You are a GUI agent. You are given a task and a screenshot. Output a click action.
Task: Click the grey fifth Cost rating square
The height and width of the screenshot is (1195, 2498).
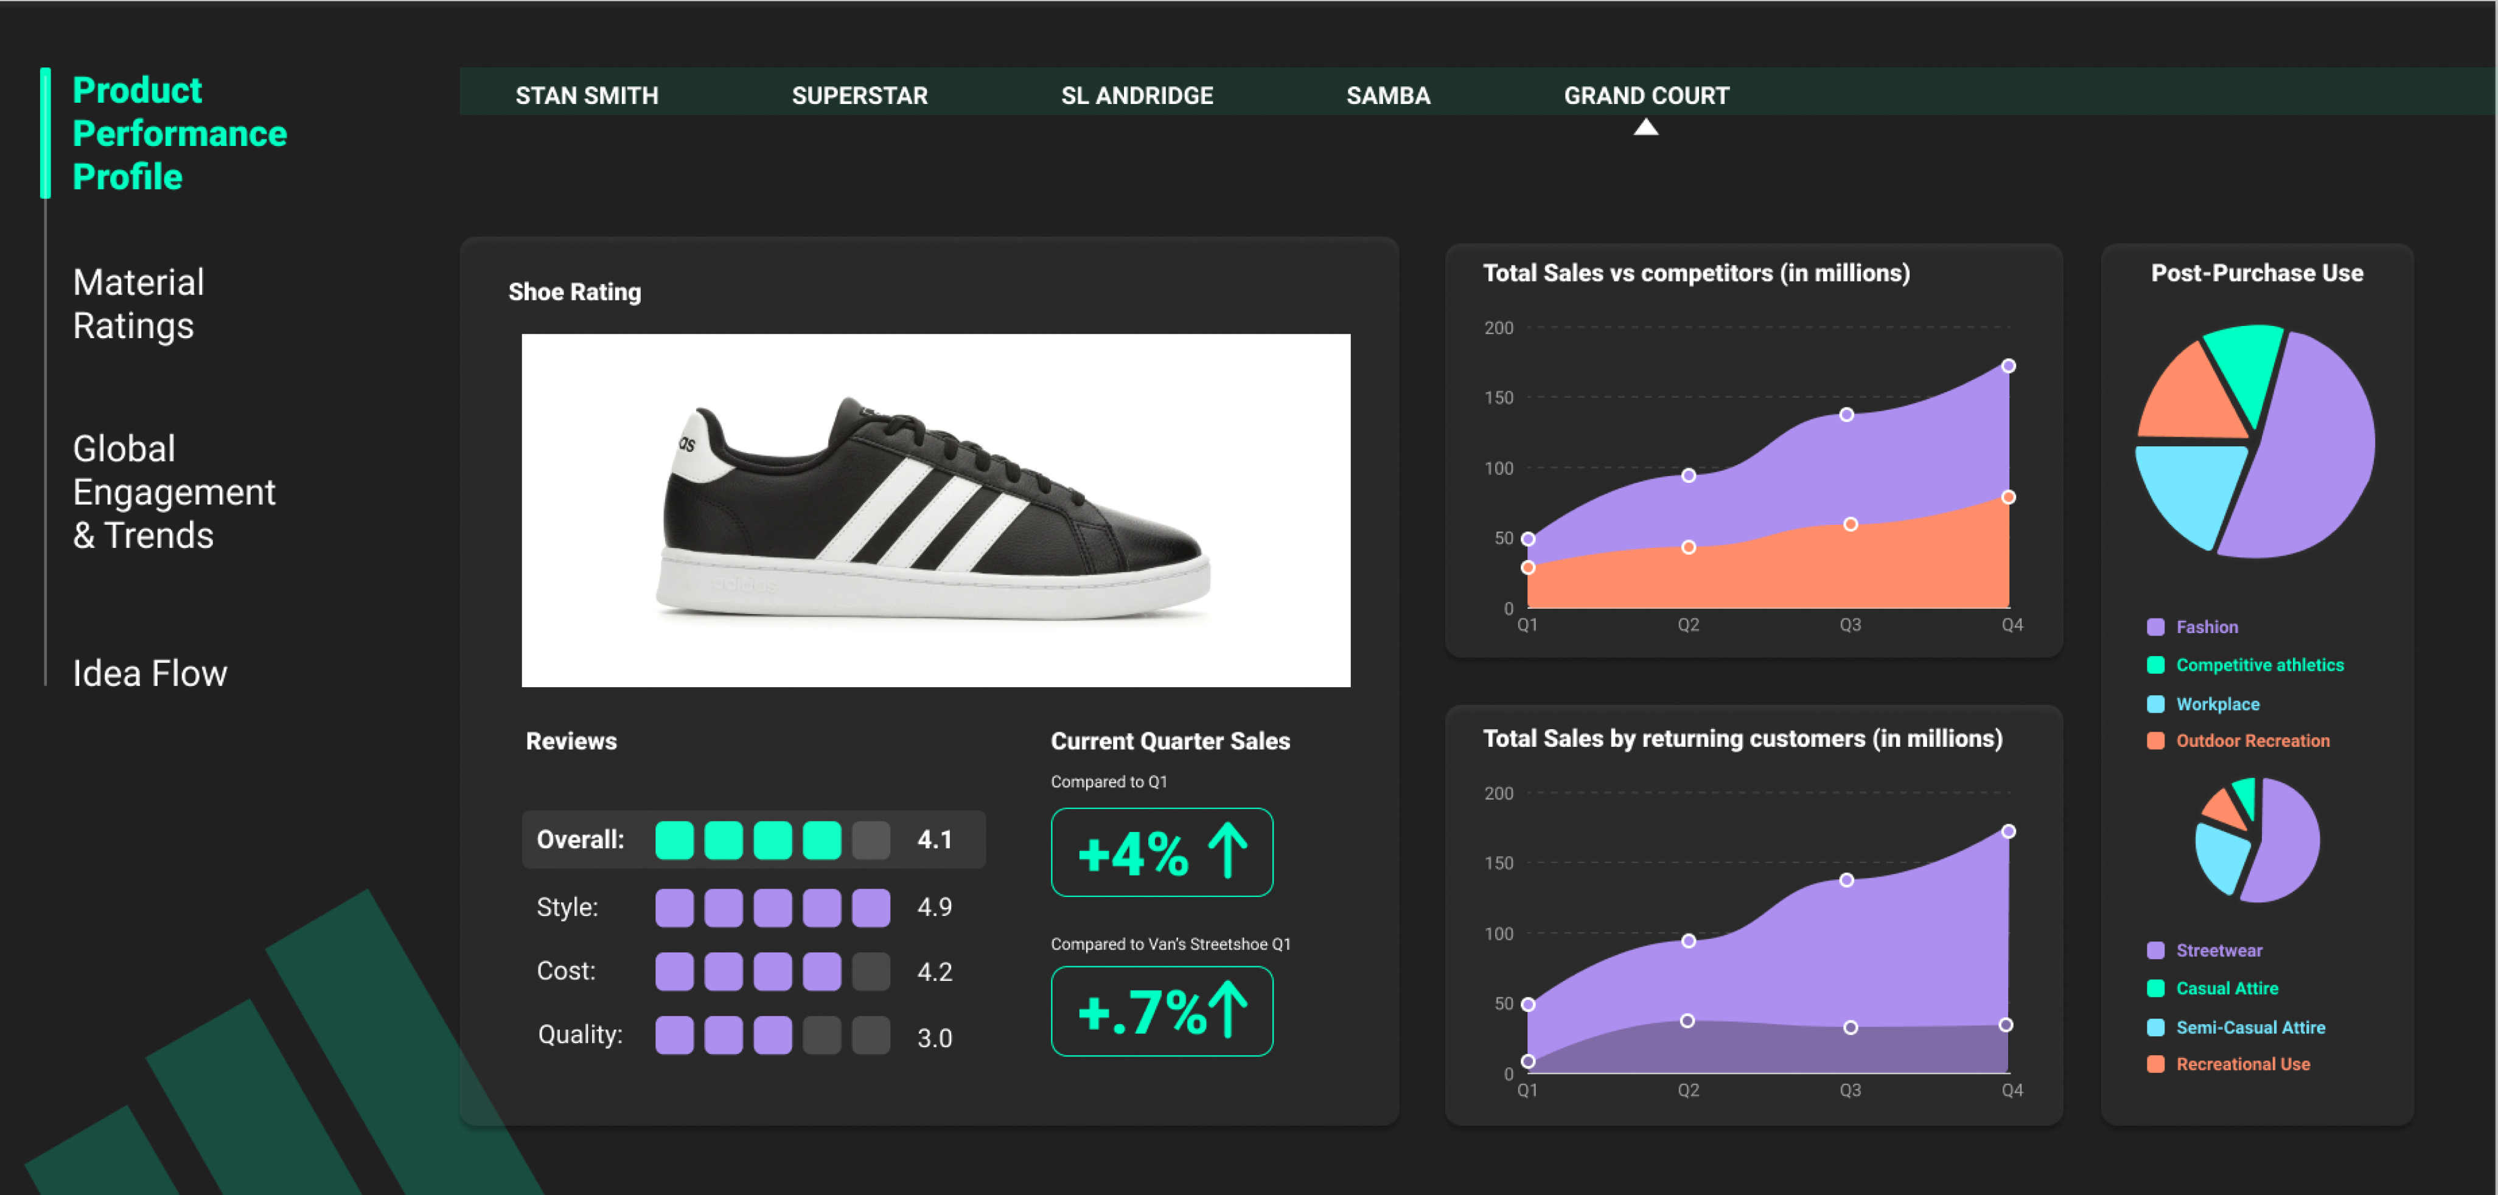coord(871,971)
